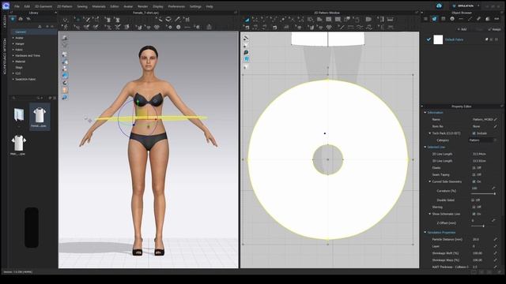Image resolution: width=506 pixels, height=284 pixels.
Task: Click the top icon in 2D view sidebar
Action: (x=246, y=39)
